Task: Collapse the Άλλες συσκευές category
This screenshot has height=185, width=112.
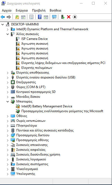Action: tap(8, 34)
